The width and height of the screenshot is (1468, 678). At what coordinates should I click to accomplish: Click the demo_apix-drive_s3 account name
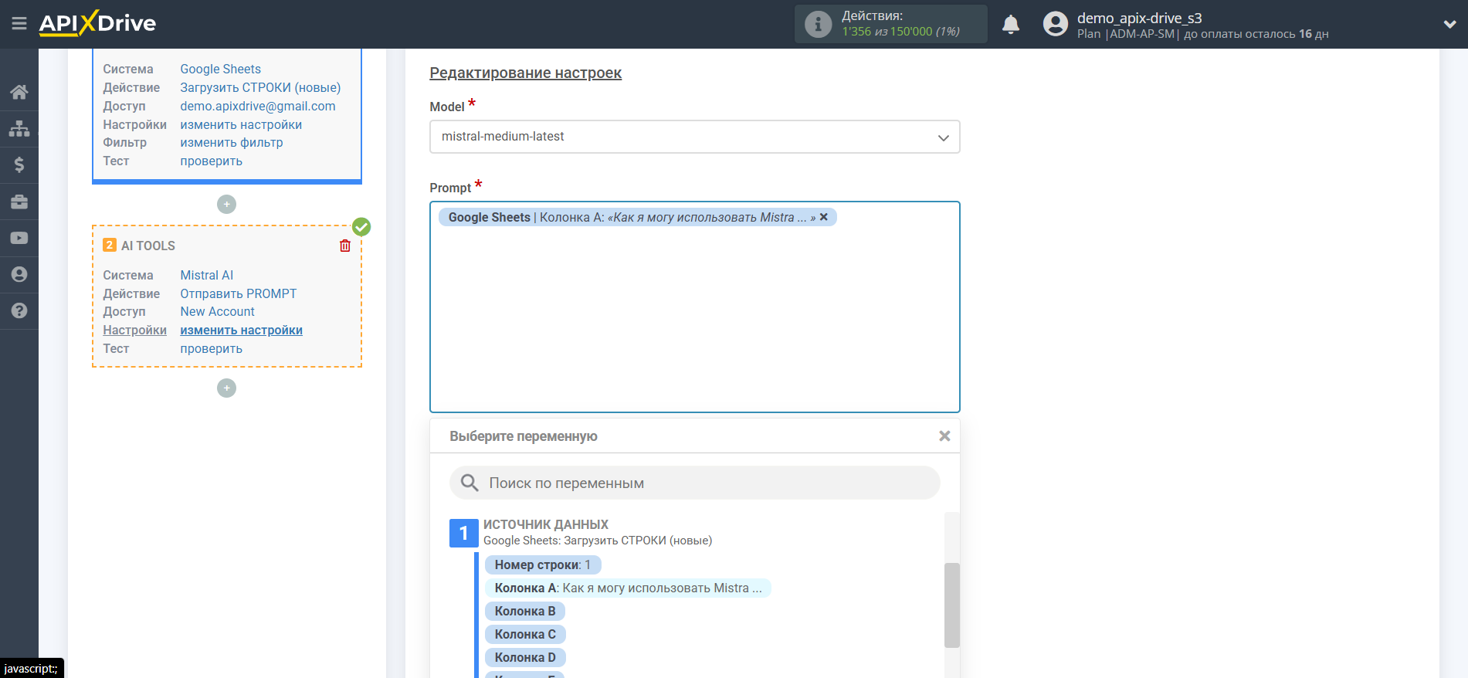[1139, 18]
